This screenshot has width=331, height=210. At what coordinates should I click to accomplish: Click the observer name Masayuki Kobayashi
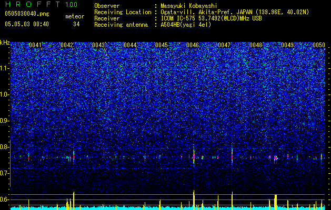pyautogui.click(x=189, y=6)
